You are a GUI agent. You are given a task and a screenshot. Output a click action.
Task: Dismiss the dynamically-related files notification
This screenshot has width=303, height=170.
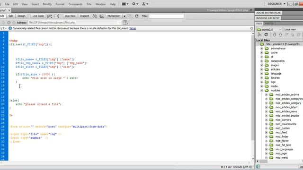(251, 28)
